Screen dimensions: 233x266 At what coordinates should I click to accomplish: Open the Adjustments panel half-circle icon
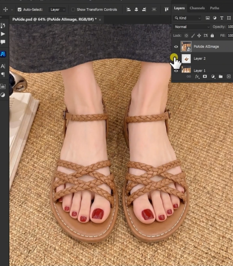(3, 95)
